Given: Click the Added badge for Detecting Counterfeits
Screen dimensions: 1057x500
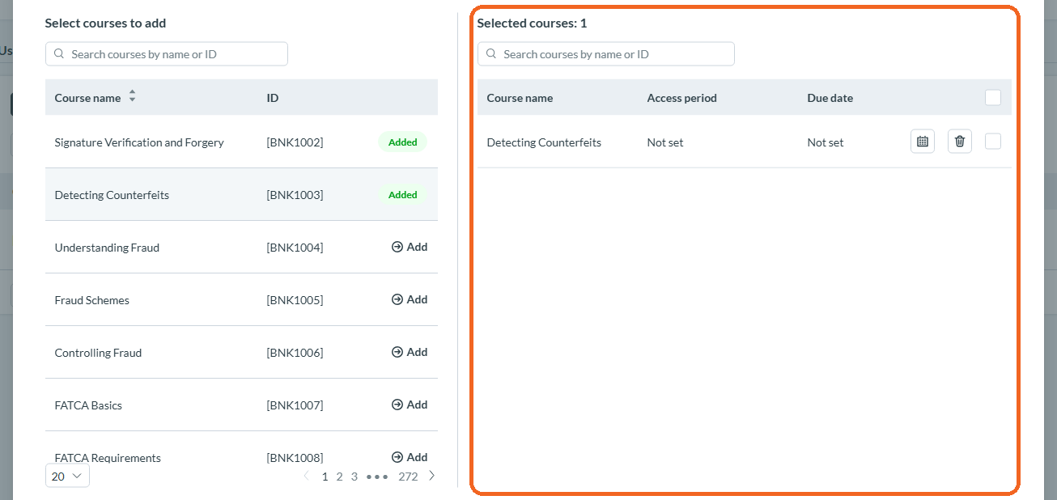Looking at the screenshot, I should pos(402,195).
